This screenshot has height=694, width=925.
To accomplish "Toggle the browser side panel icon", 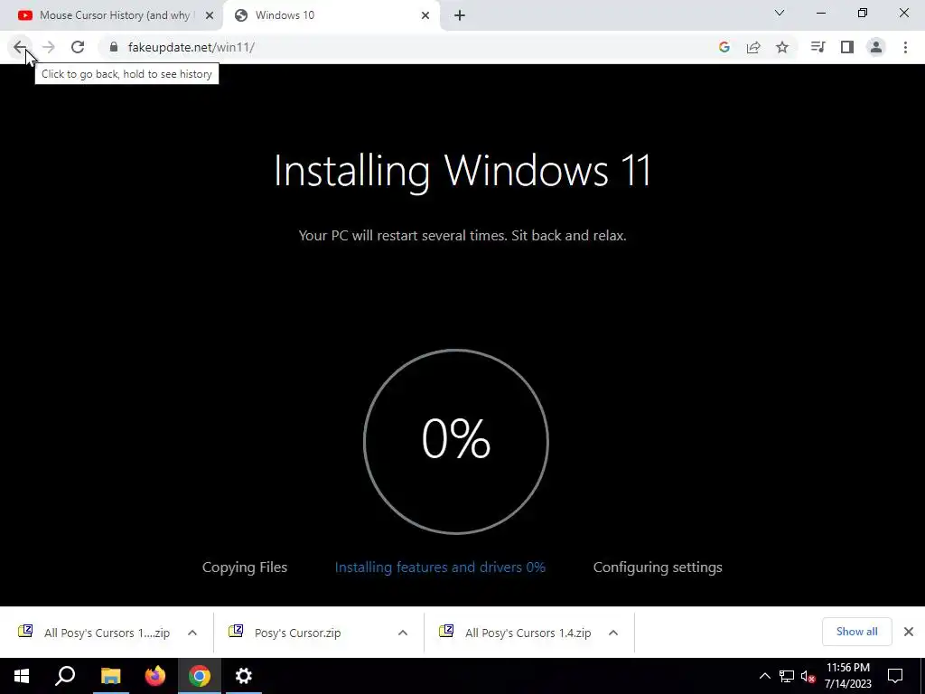I will click(x=847, y=47).
